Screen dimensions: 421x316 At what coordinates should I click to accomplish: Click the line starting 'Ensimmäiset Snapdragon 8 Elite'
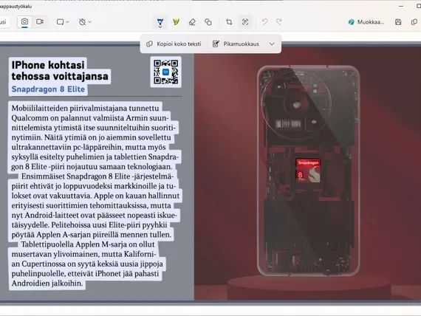(97, 176)
